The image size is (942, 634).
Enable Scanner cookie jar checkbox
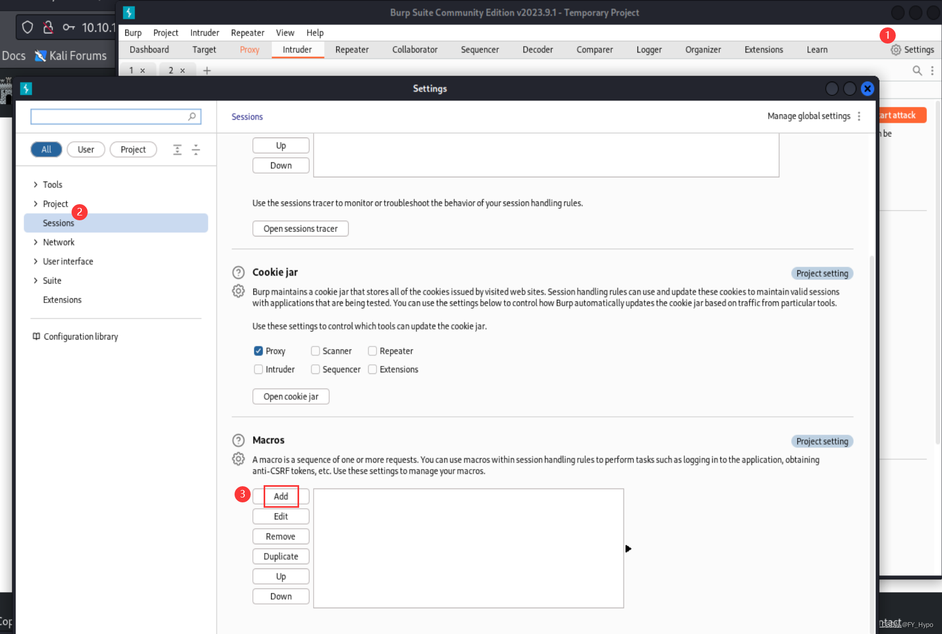coord(315,351)
